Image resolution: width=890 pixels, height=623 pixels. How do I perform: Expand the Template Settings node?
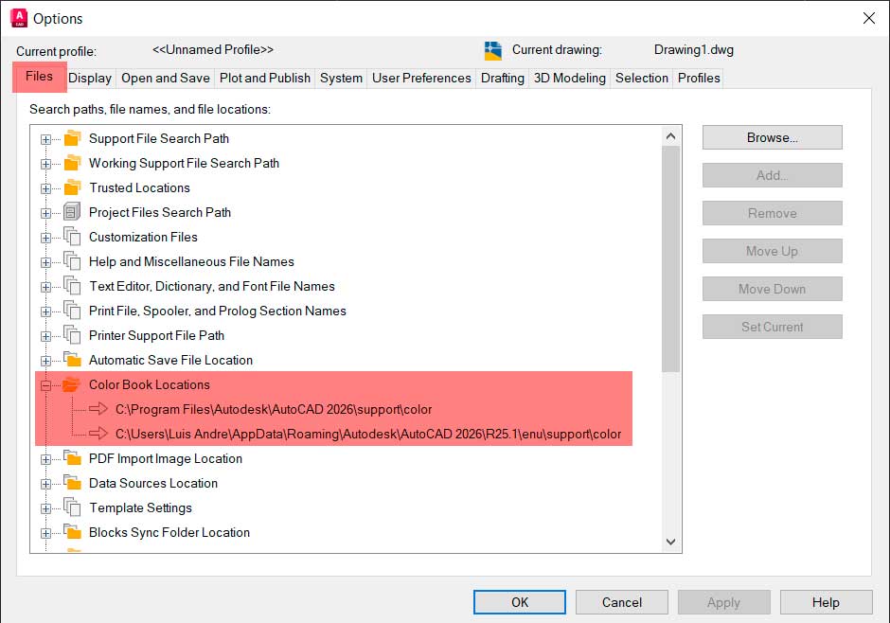click(x=46, y=508)
